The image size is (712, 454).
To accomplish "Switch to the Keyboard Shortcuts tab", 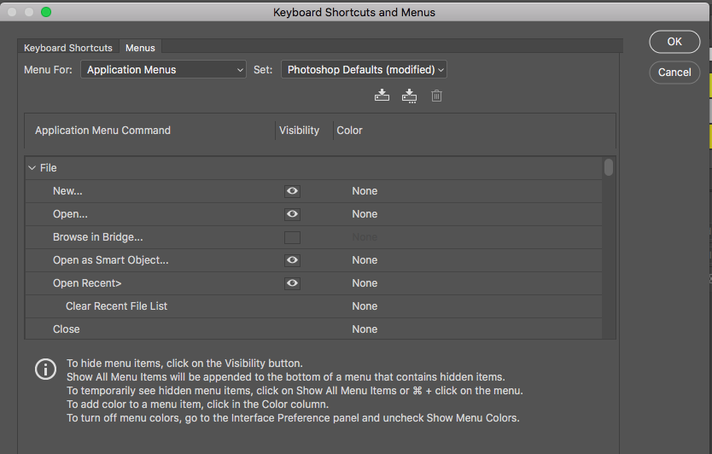I will [x=68, y=48].
